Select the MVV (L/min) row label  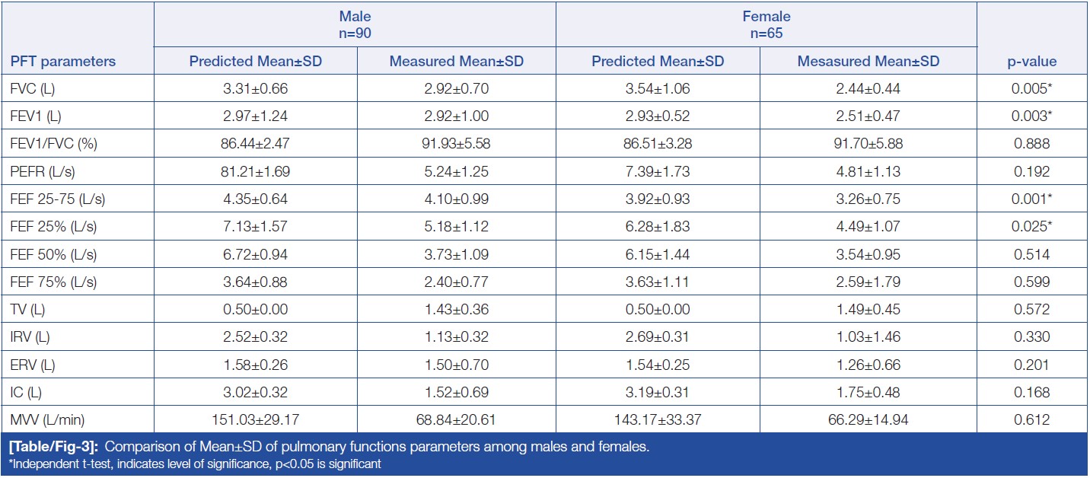click(44, 420)
